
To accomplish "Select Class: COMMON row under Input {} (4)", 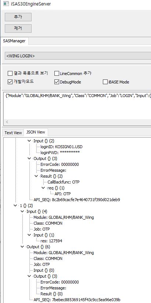I will (x=48, y=223).
